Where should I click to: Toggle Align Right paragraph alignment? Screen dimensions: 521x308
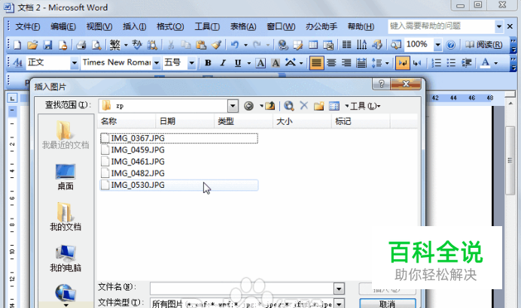coord(346,62)
